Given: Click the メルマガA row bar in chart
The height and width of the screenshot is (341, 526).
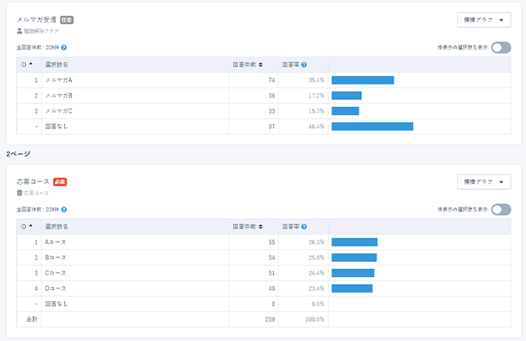Looking at the screenshot, I should (362, 80).
